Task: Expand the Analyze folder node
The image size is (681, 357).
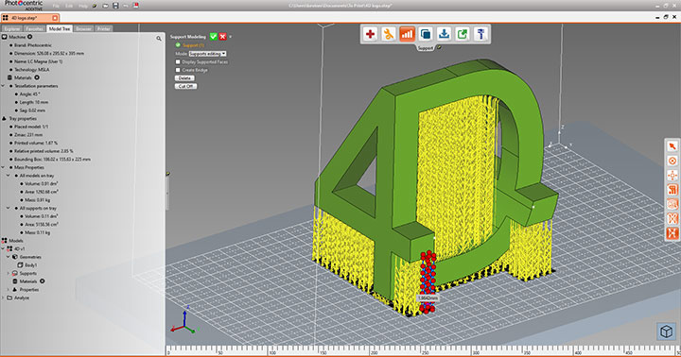Action: tap(4, 297)
